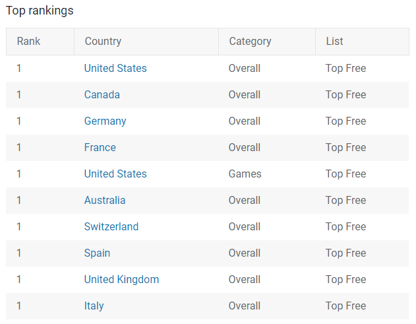Select the Games category cell
Viewport: 416px width, 324px height.
coord(245,174)
